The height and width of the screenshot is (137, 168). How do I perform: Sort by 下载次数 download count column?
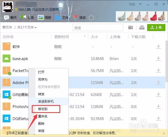point(138,37)
